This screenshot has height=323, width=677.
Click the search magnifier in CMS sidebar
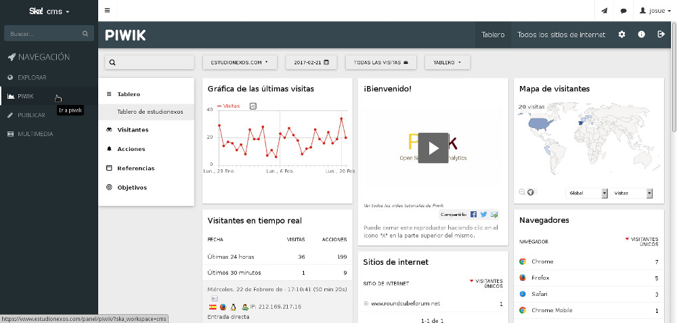85,33
